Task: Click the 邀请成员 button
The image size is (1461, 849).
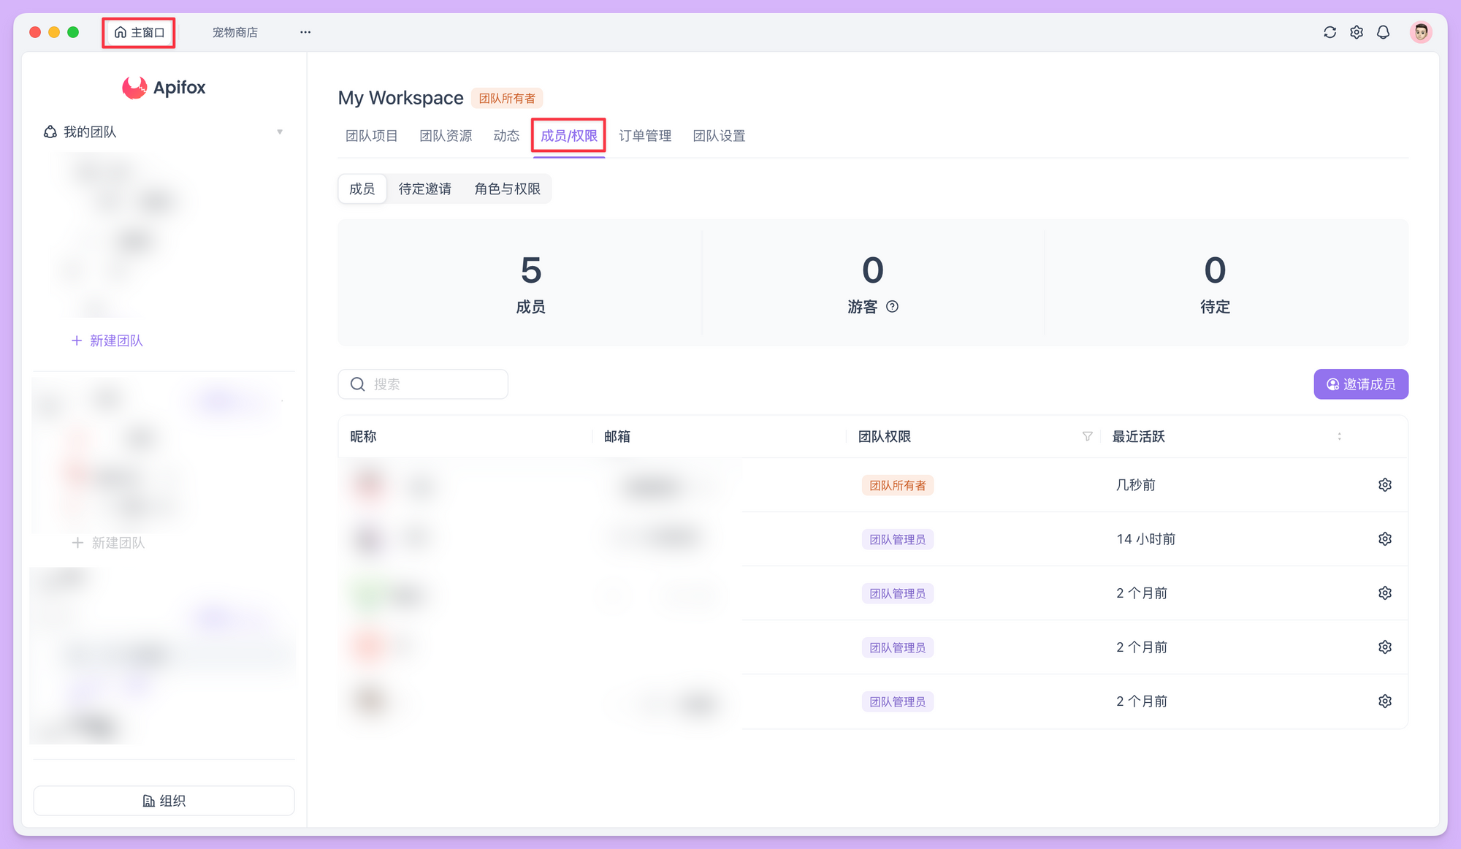Action: (x=1361, y=384)
